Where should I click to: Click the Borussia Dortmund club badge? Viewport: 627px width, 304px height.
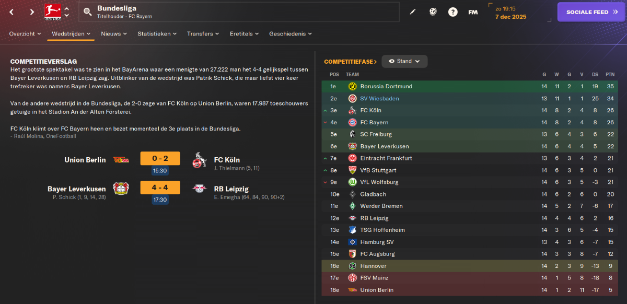coord(352,86)
